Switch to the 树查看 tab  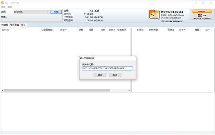tap(5, 25)
